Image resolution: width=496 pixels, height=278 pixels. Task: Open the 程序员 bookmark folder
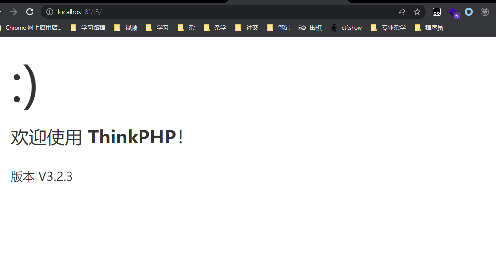coord(429,28)
